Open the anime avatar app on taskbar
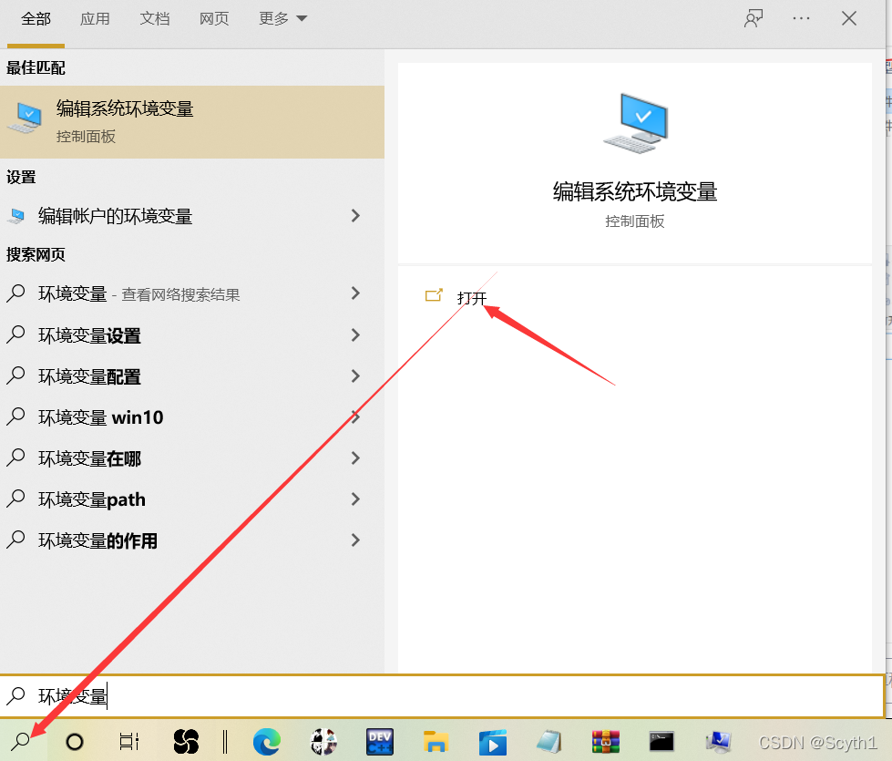This screenshot has width=892, height=761. [323, 742]
